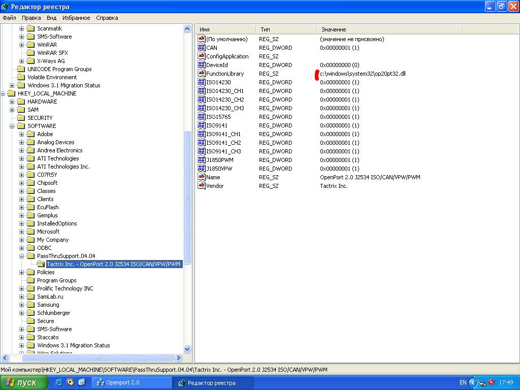Click the Name string value icon
Image resolution: width=520 pixels, height=390 pixels.
coord(201,177)
